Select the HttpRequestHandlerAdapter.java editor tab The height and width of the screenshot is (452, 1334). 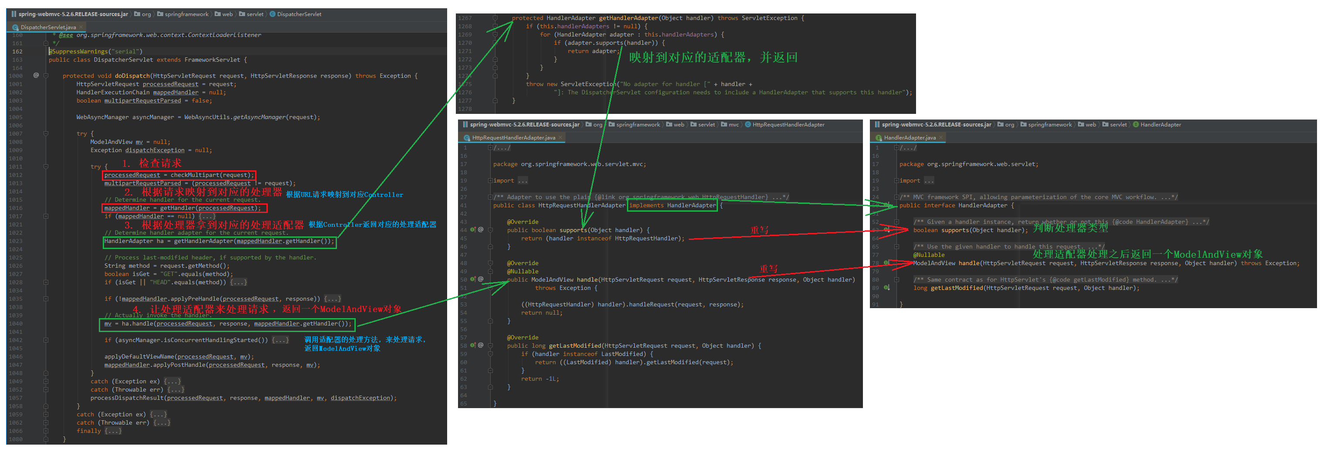[513, 138]
